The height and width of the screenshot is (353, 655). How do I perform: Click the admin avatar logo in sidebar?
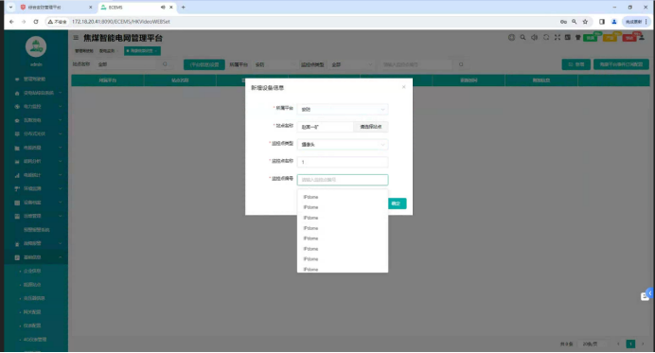pos(36,46)
